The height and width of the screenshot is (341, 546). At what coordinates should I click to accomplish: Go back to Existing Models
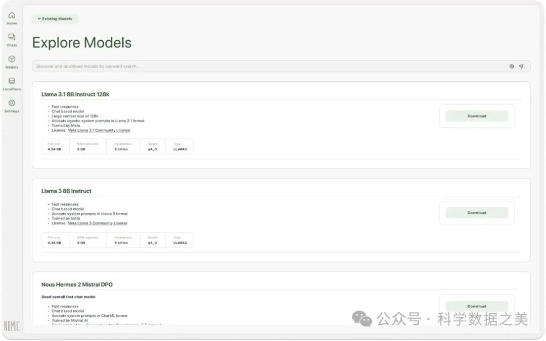[x=55, y=19]
